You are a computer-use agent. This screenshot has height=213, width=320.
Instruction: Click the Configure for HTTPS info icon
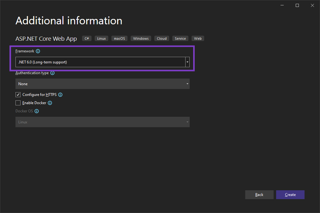click(60, 95)
